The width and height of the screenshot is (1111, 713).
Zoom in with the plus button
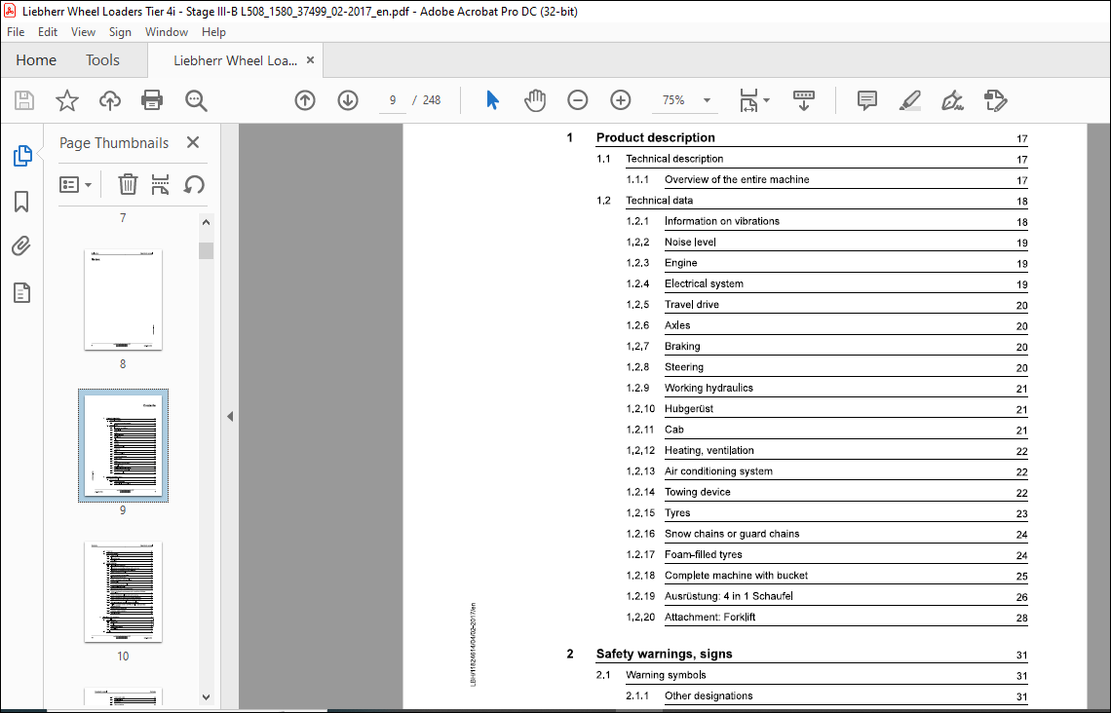[620, 100]
